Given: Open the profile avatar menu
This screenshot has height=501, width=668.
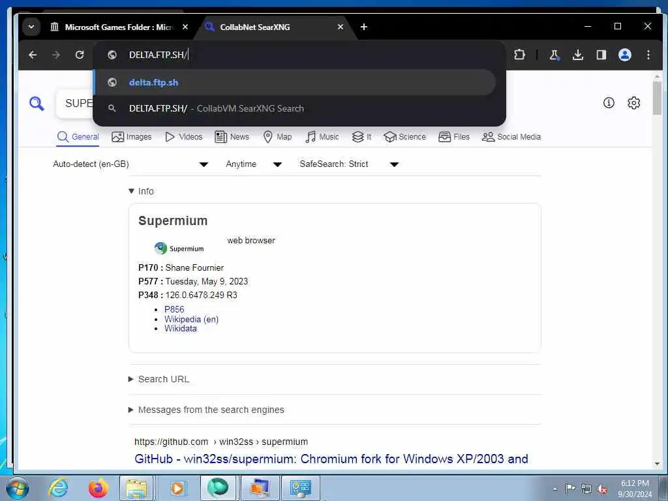Looking at the screenshot, I should (624, 55).
